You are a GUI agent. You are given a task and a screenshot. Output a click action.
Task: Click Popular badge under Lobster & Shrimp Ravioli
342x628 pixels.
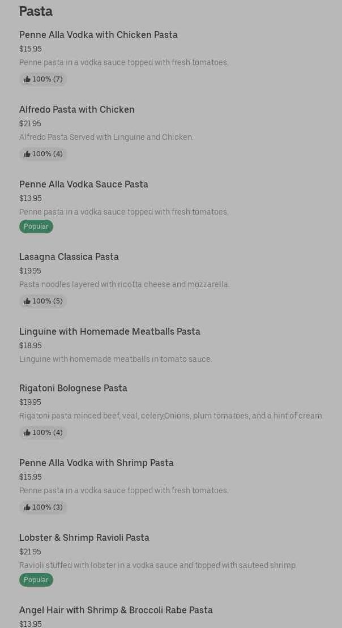pyautogui.click(x=36, y=580)
